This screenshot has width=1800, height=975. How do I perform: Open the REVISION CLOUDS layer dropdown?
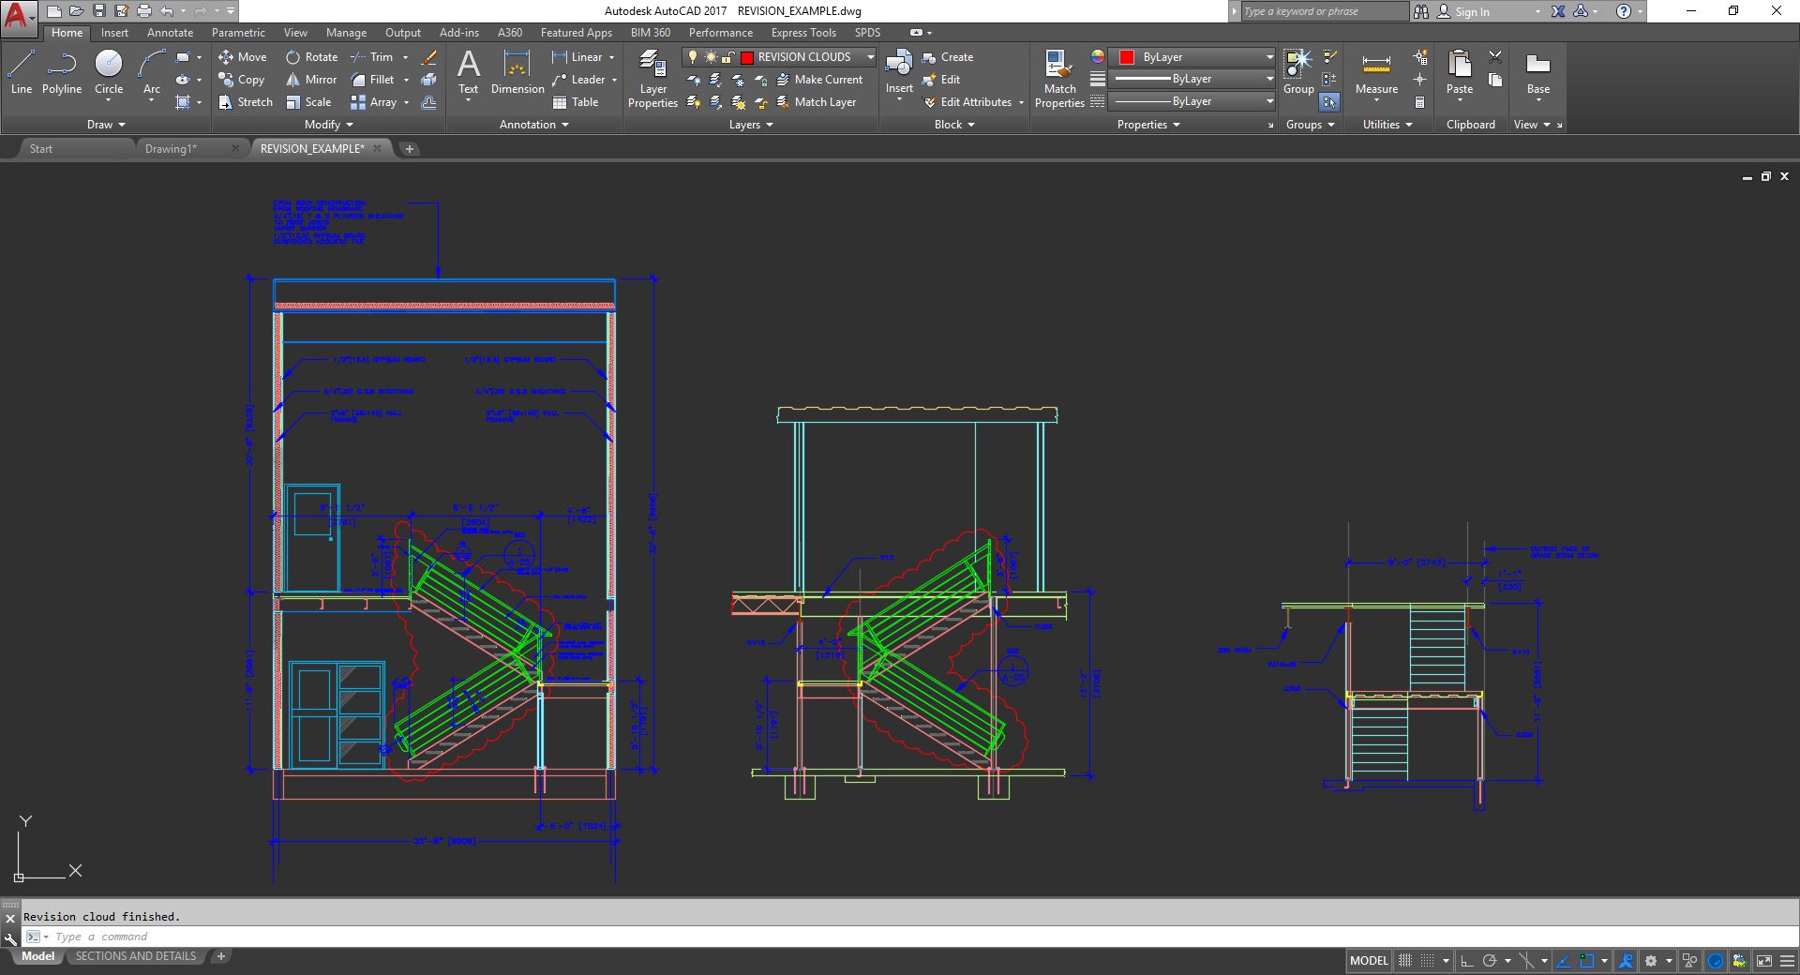(869, 57)
